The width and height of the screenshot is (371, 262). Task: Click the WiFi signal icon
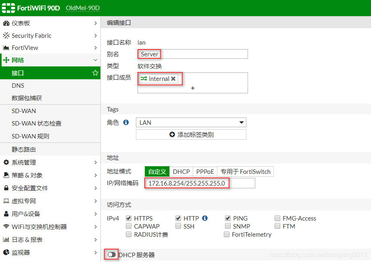click(x=6, y=226)
